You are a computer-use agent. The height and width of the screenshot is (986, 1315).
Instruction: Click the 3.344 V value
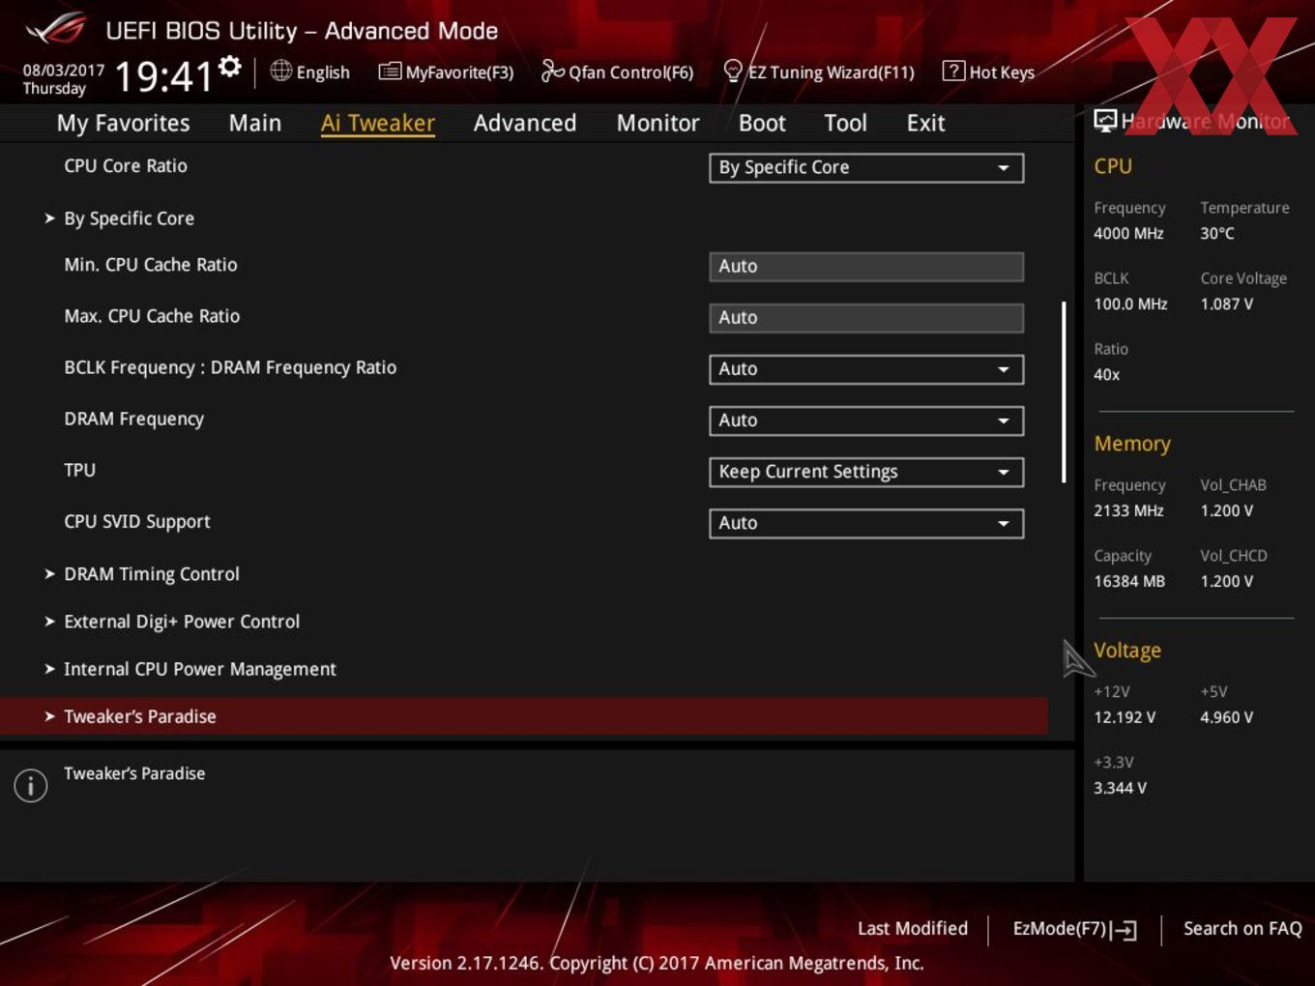pos(1120,788)
